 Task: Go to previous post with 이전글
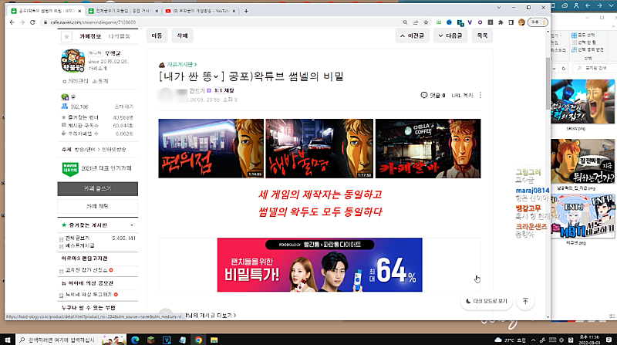click(x=413, y=36)
